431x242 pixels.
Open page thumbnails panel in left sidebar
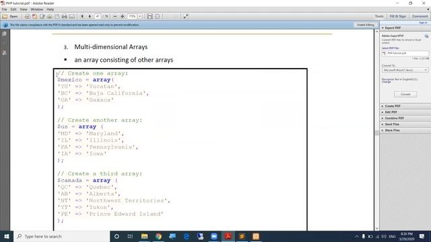tap(5, 34)
